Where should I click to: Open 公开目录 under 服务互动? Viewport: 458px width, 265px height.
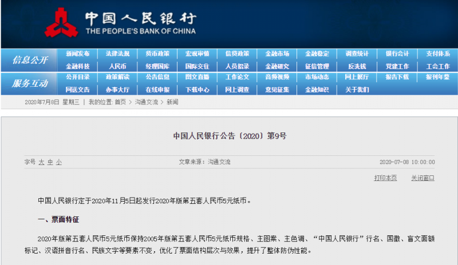point(77,77)
